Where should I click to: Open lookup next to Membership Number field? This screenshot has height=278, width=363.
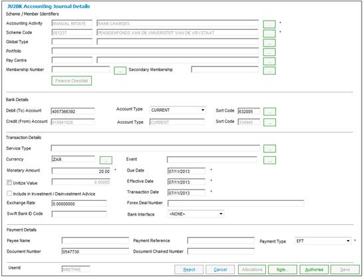(x=120, y=70)
